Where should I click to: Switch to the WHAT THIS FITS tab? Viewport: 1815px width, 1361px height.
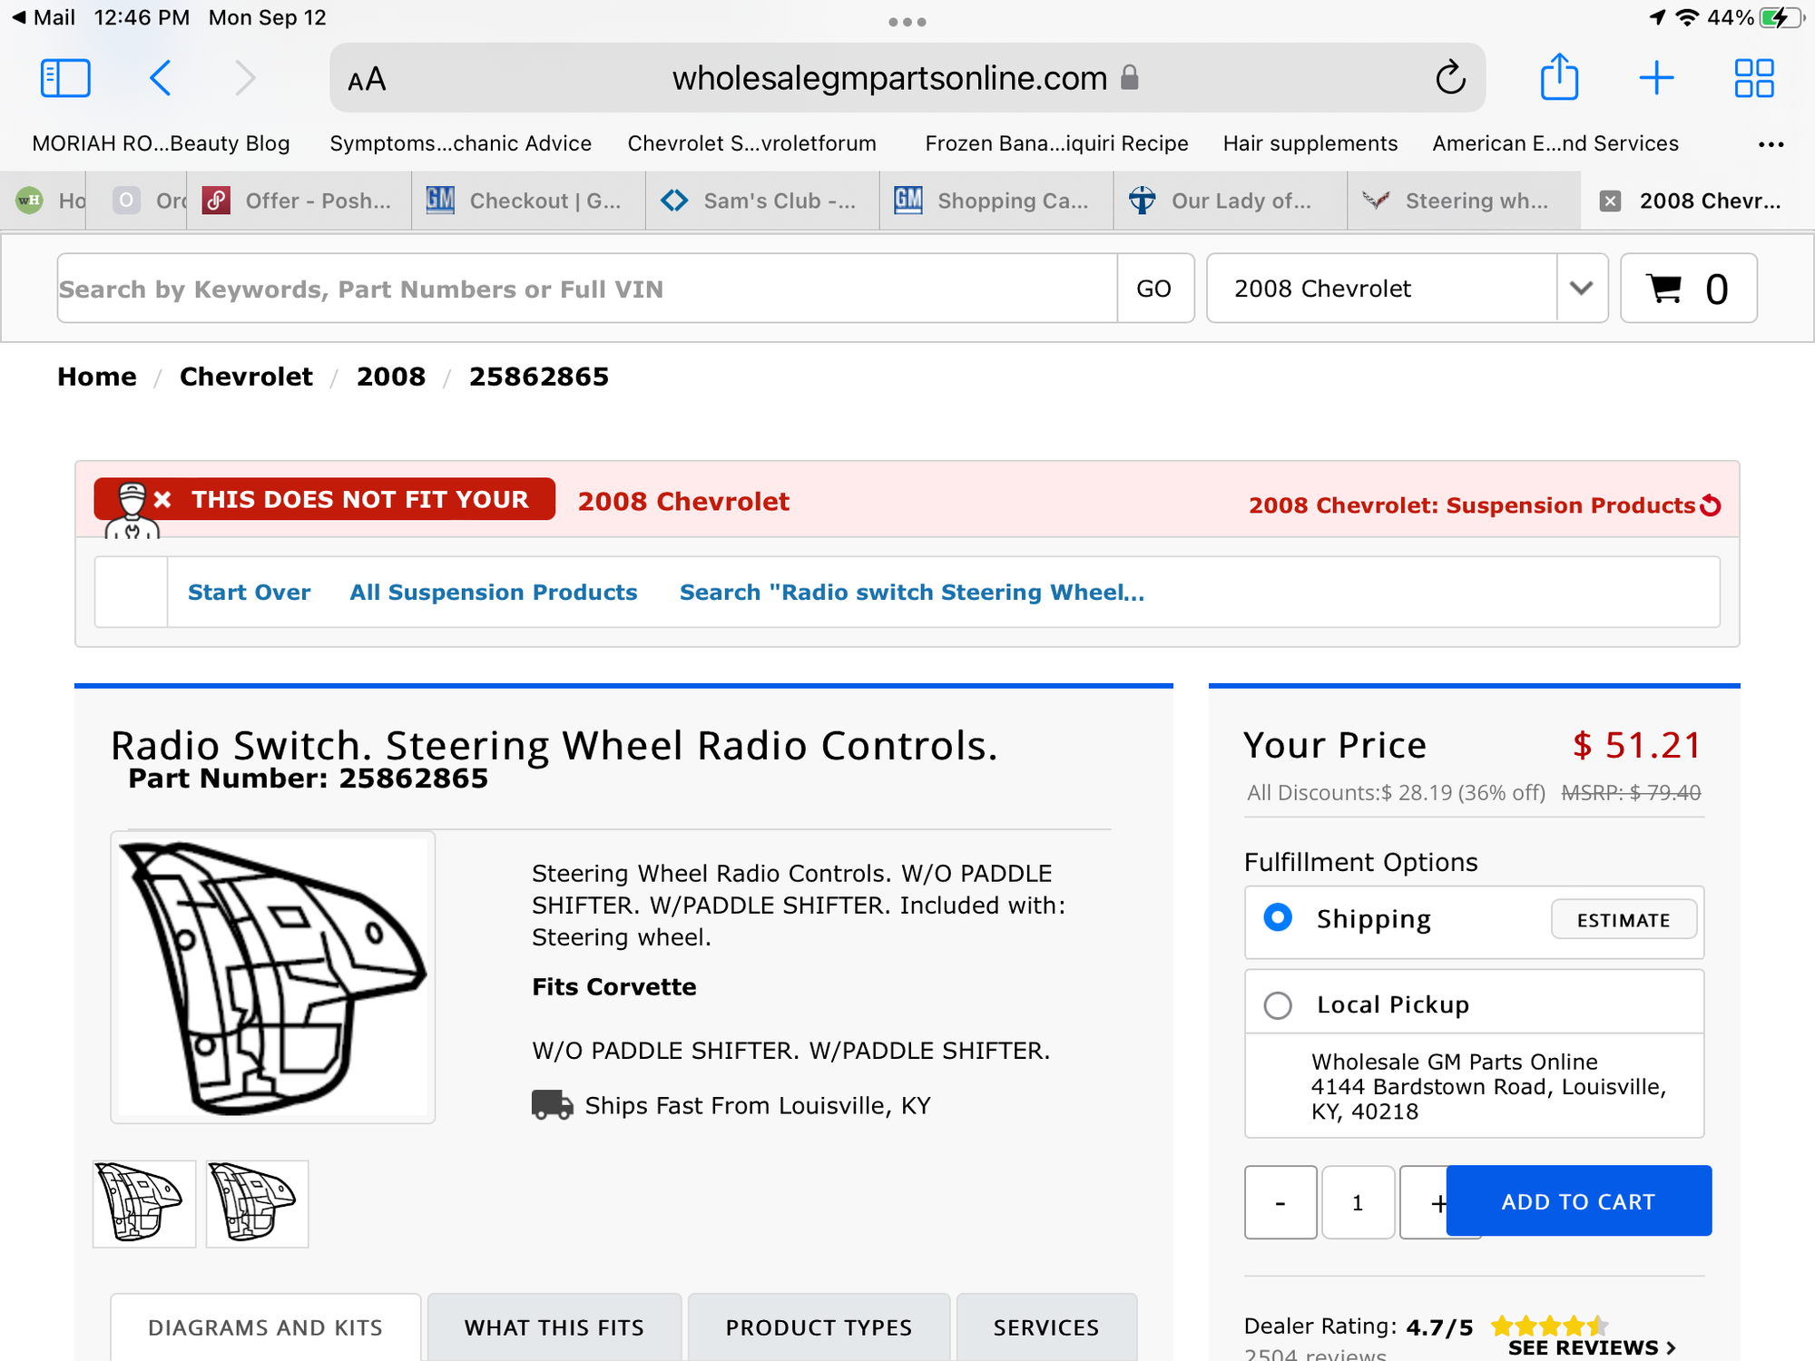tap(554, 1327)
